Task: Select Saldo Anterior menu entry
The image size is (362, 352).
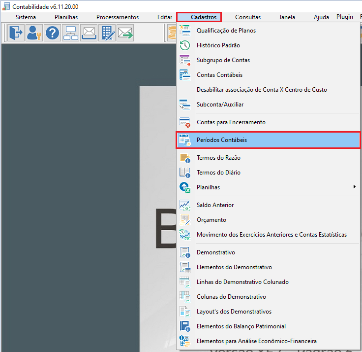Action: 268,205
